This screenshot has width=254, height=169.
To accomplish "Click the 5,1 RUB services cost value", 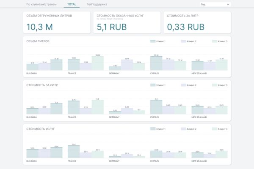I will coord(112,27).
